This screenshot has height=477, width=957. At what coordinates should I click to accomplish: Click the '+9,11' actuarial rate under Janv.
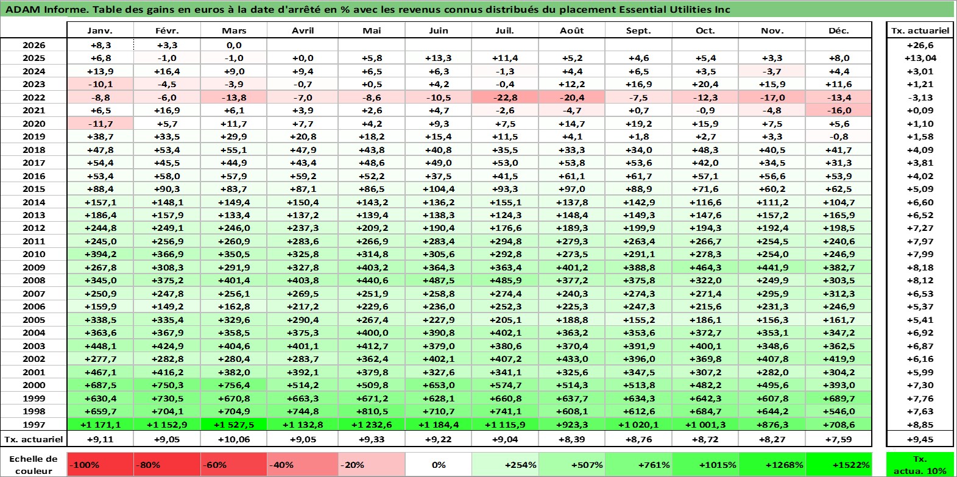click(x=101, y=439)
